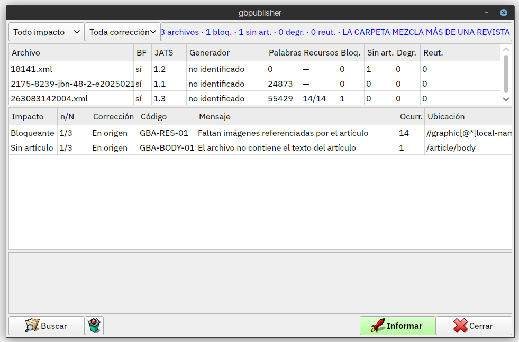Viewport: 519px width, 342px height.
Task: Click the Degr. column header
Action: pyautogui.click(x=407, y=52)
